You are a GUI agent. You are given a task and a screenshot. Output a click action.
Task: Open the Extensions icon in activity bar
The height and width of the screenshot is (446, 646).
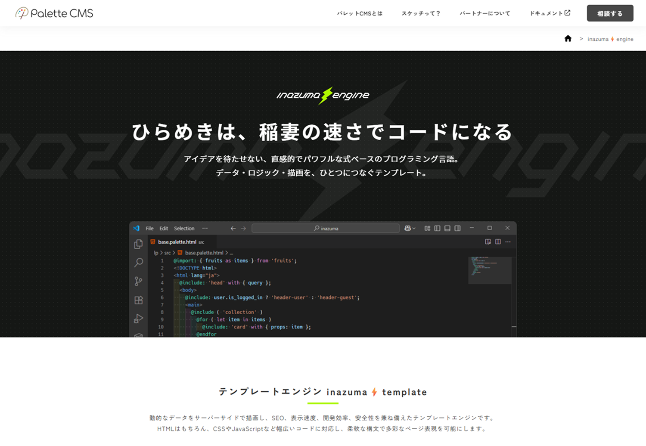[138, 300]
